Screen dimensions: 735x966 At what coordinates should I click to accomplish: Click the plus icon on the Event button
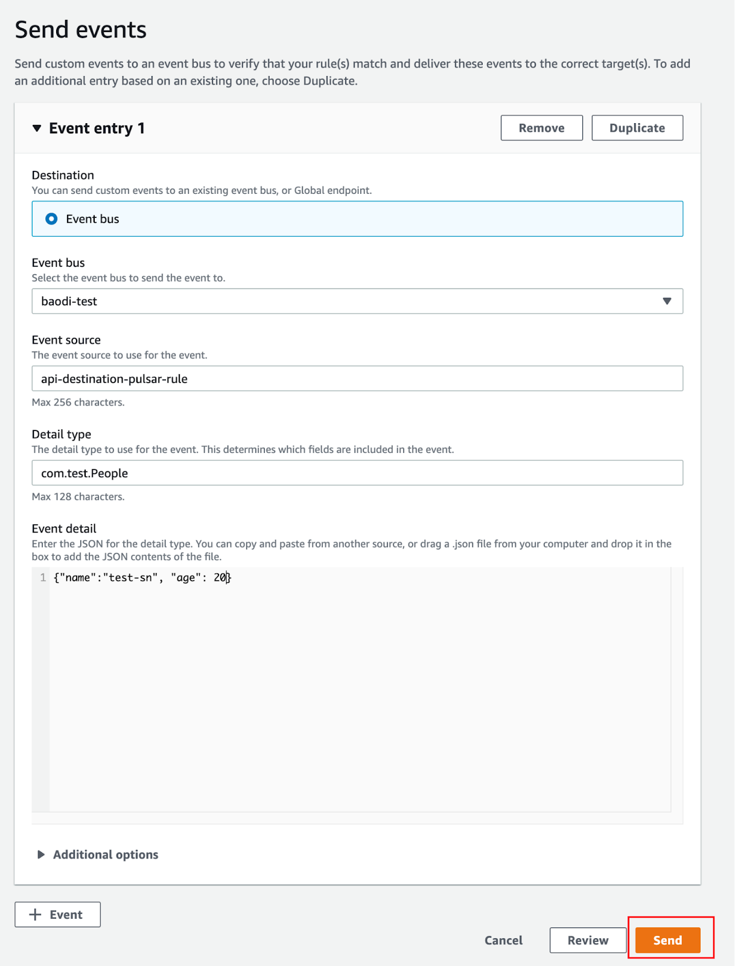point(36,915)
